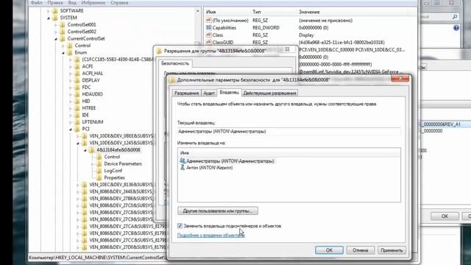
Task: Collapse the 4&13184efe&0&0008 node
Action: (x=85, y=150)
